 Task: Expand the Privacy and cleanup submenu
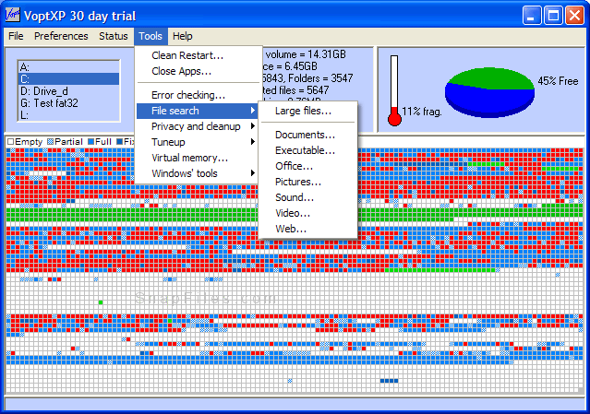(x=197, y=126)
